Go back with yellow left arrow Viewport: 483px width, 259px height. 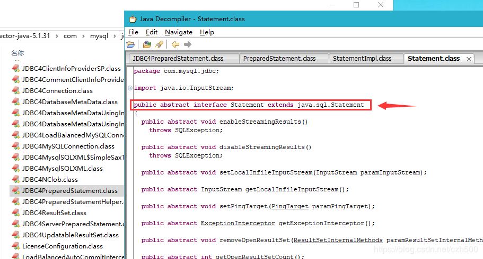[x=175, y=44]
